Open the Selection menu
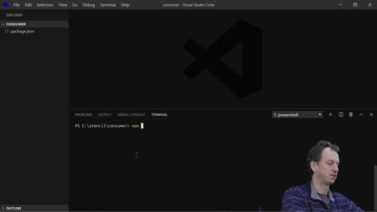The width and height of the screenshot is (377, 212). [45, 5]
